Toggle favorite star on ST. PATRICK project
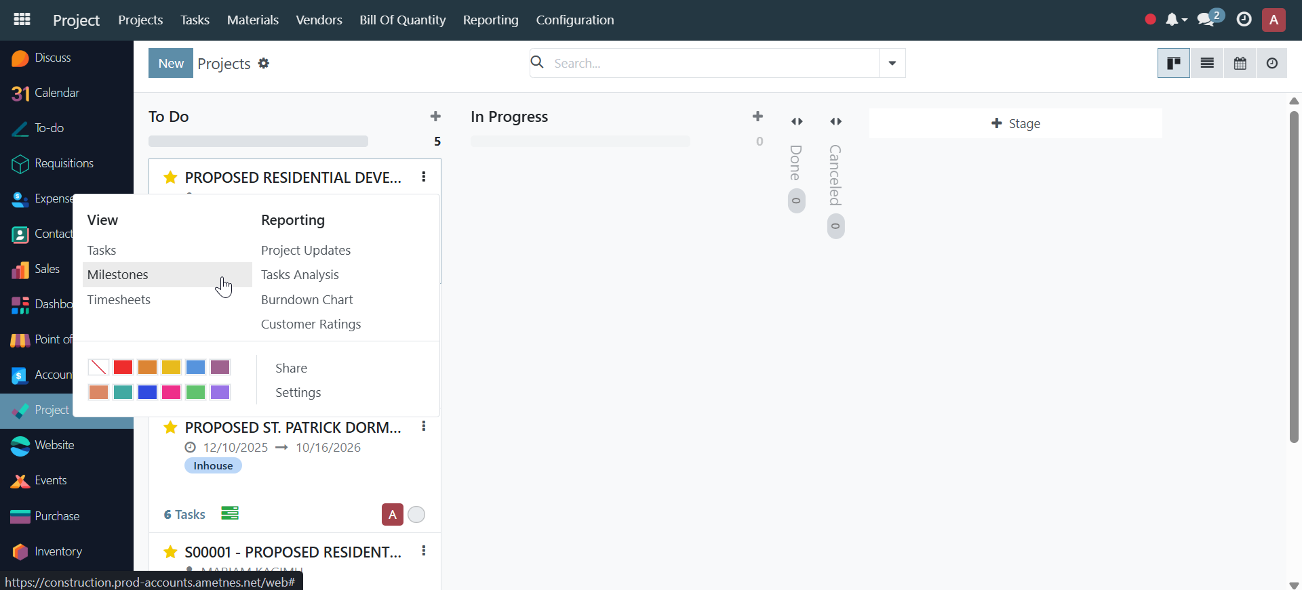1302x590 pixels. coord(170,427)
